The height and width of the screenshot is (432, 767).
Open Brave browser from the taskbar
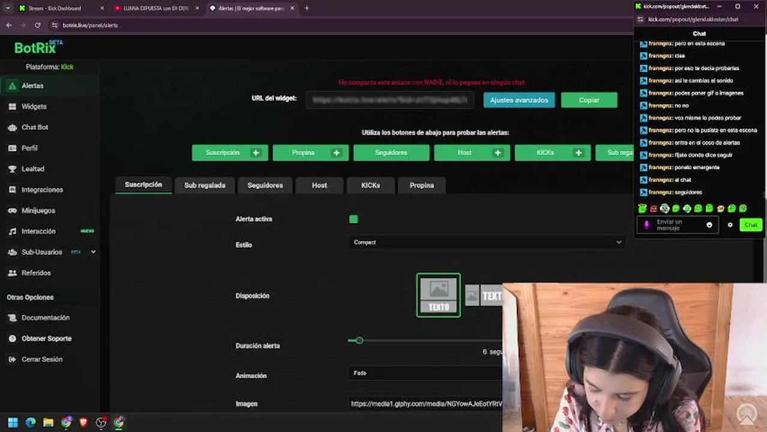pyautogui.click(x=83, y=422)
